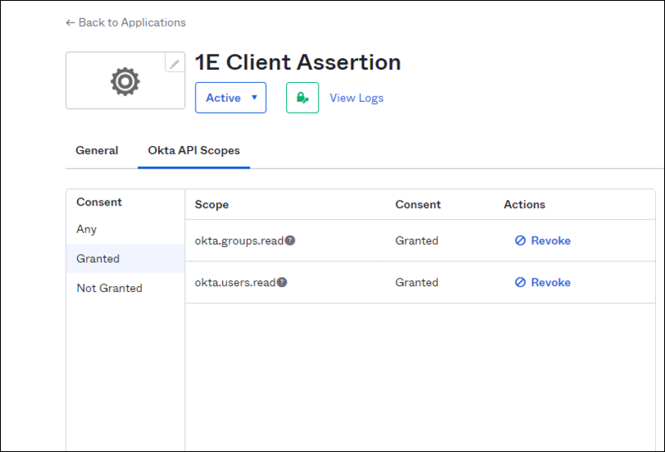Show Not Granted scopes
665x452 pixels.
(x=109, y=289)
